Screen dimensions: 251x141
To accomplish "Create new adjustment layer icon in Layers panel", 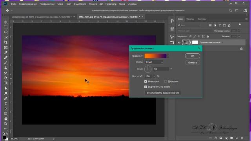I will [226, 138].
